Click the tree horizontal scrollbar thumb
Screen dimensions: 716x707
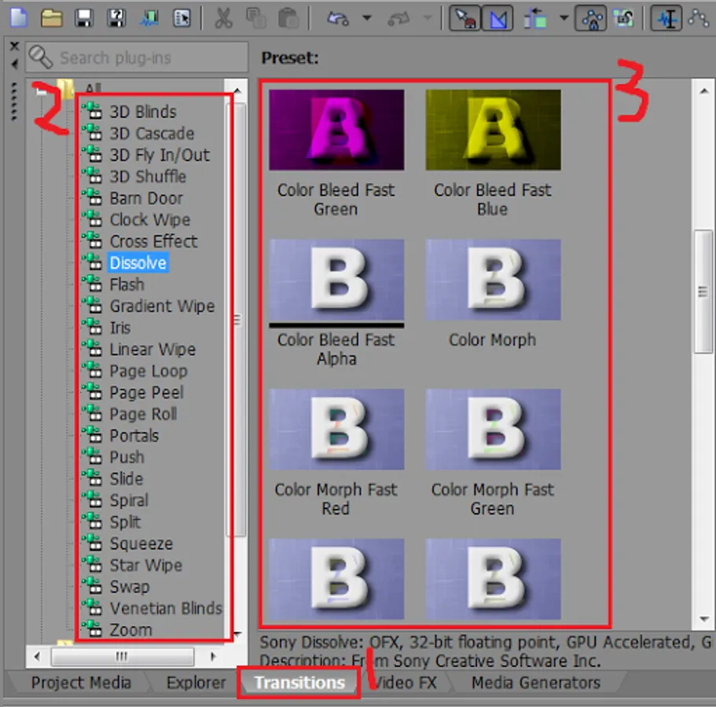[x=123, y=657]
